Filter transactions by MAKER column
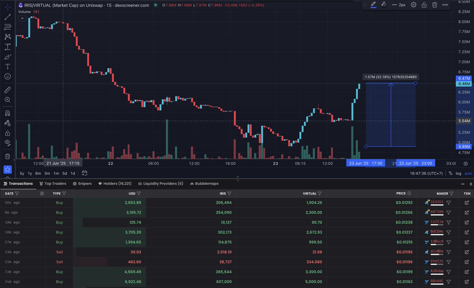The height and width of the screenshot is (288, 474). [451, 193]
